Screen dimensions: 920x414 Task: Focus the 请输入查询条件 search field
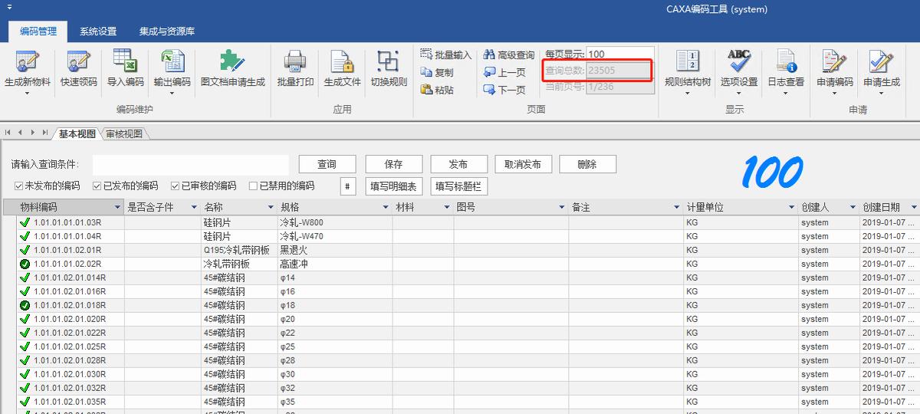point(191,164)
